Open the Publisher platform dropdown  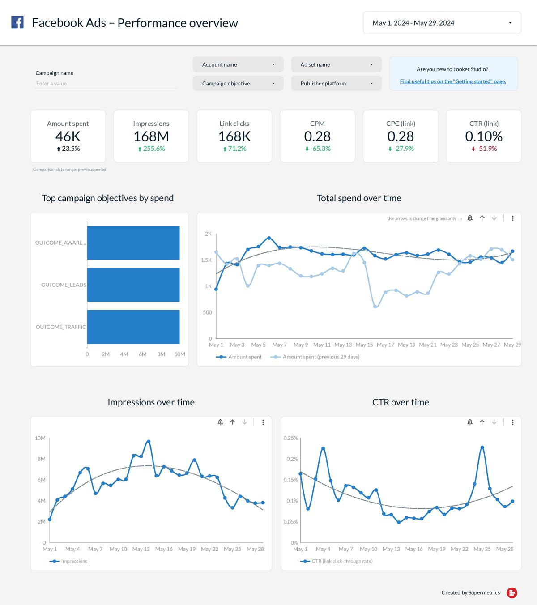[x=336, y=83]
